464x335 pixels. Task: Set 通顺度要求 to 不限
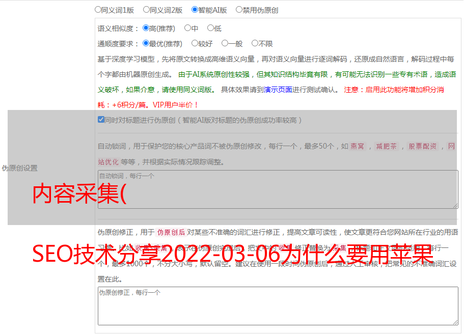point(255,43)
